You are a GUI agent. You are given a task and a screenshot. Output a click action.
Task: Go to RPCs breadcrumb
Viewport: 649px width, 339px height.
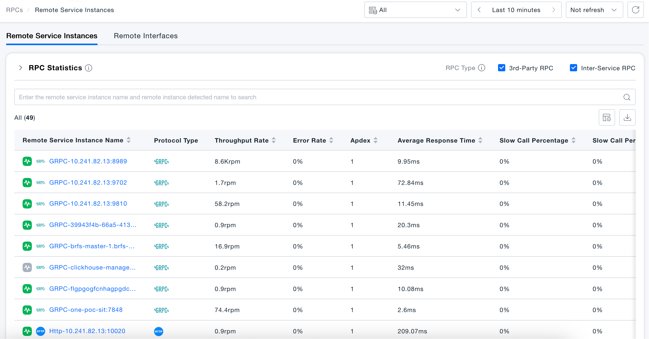tap(14, 10)
